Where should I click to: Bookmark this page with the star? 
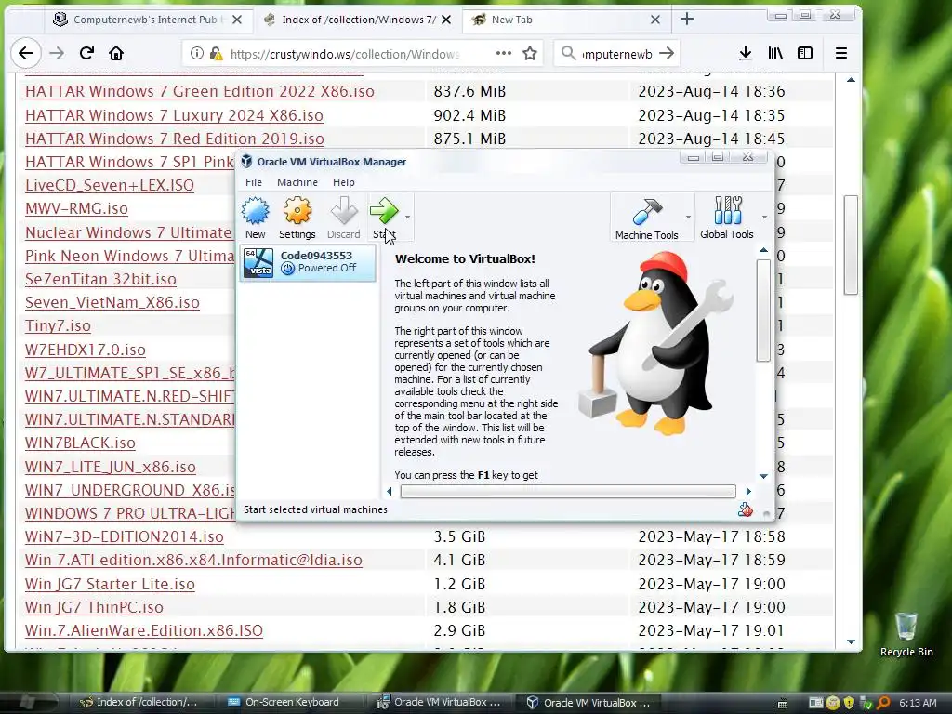(530, 53)
